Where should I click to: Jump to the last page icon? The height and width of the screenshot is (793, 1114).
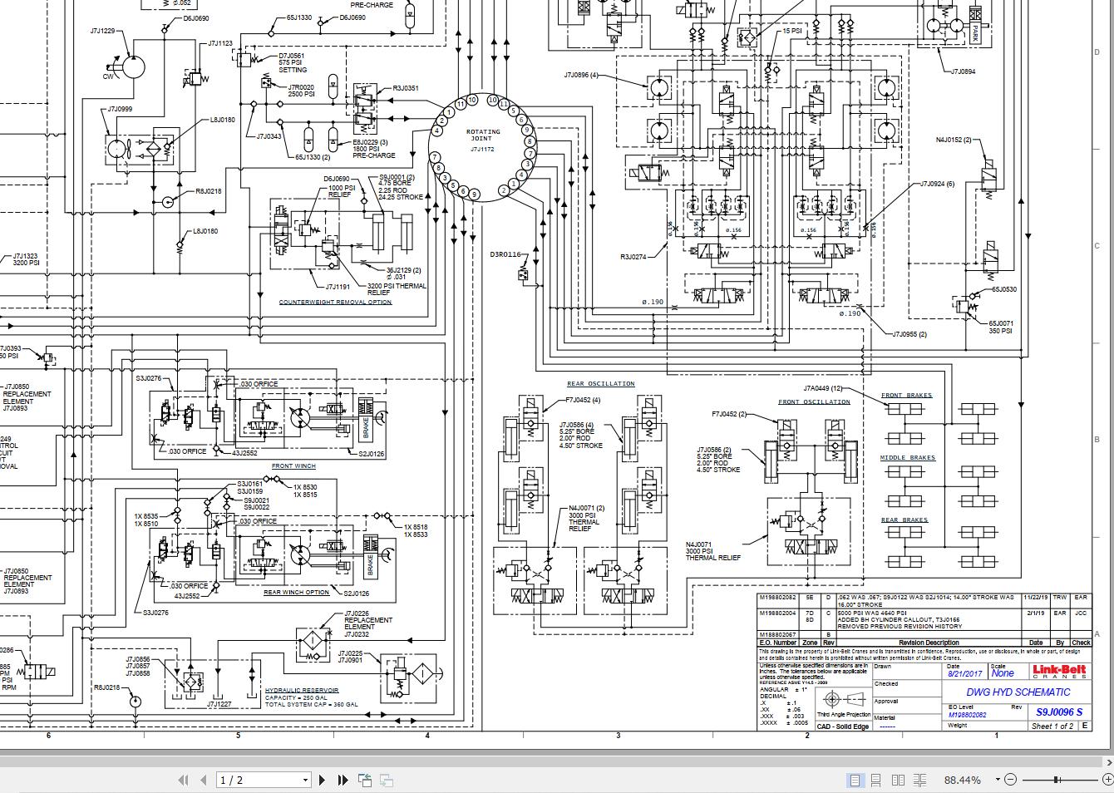pyautogui.click(x=343, y=780)
